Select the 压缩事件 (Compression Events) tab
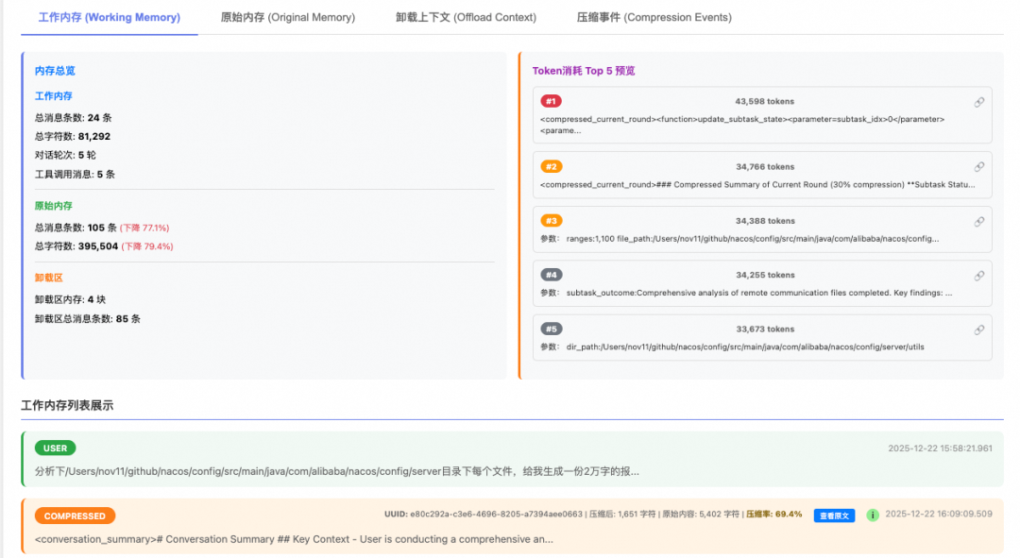 pyautogui.click(x=654, y=17)
